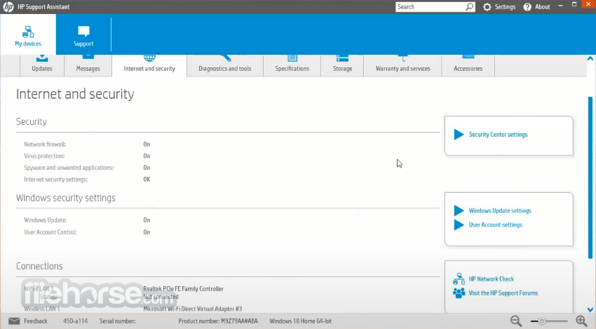This screenshot has width=596, height=329.
Task: Open Diagnostics and tools tab
Action: [225, 65]
